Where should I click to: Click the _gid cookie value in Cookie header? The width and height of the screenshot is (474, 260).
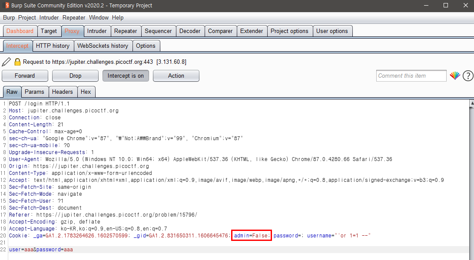tap(189, 236)
